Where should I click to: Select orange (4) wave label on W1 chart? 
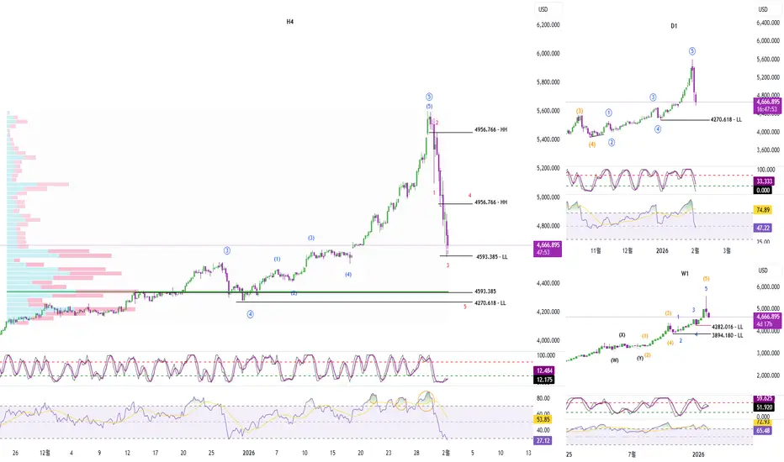point(670,343)
